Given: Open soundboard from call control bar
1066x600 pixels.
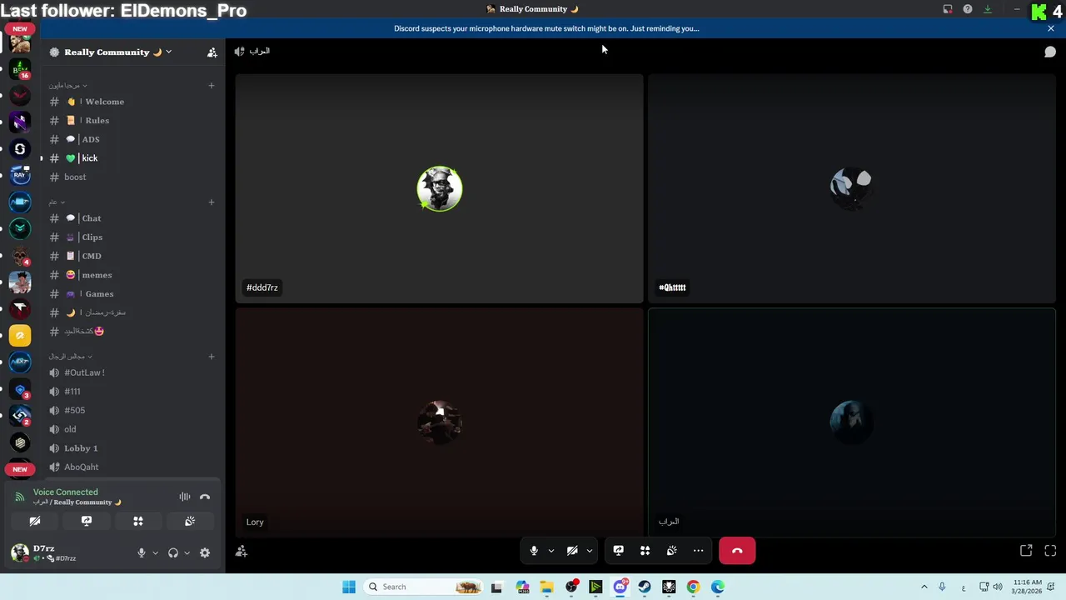Looking at the screenshot, I should (x=671, y=551).
